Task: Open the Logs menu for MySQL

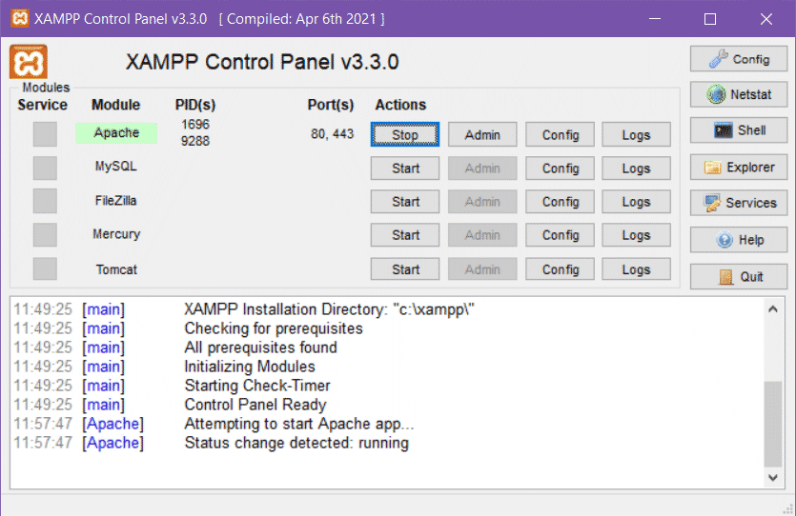Action: pyautogui.click(x=636, y=169)
